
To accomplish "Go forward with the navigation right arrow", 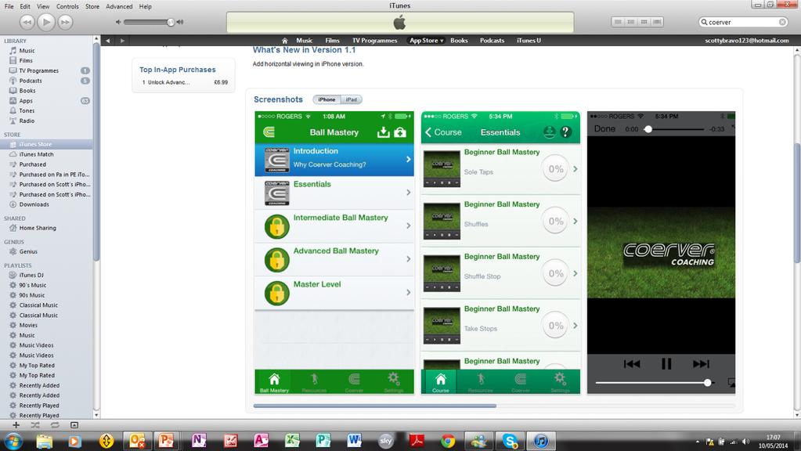I will tap(122, 41).
